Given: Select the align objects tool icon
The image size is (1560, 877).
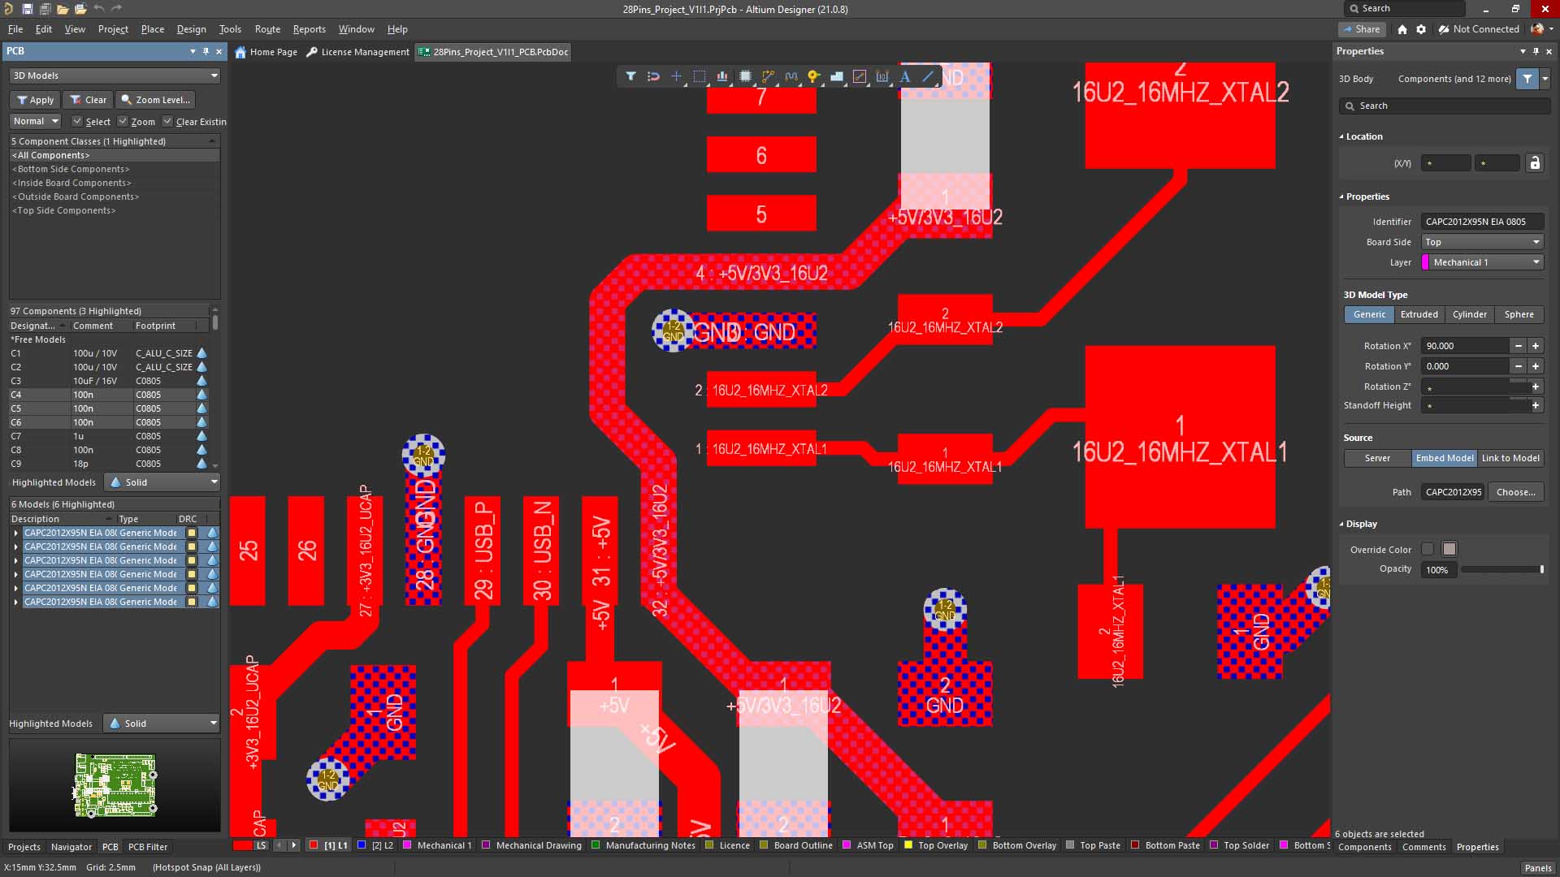Looking at the screenshot, I should pyautogui.click(x=721, y=76).
